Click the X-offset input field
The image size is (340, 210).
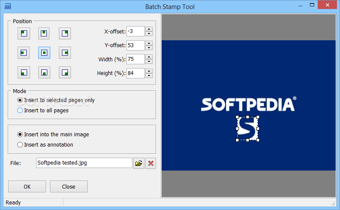(135, 31)
